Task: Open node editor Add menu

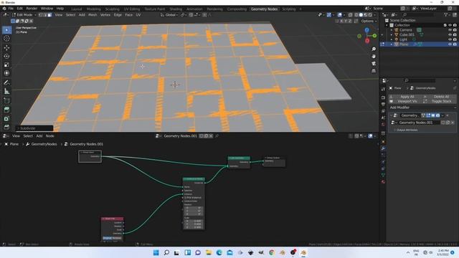Action: (x=39, y=136)
